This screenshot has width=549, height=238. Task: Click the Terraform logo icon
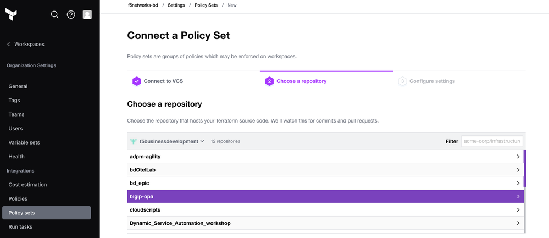tap(11, 14)
